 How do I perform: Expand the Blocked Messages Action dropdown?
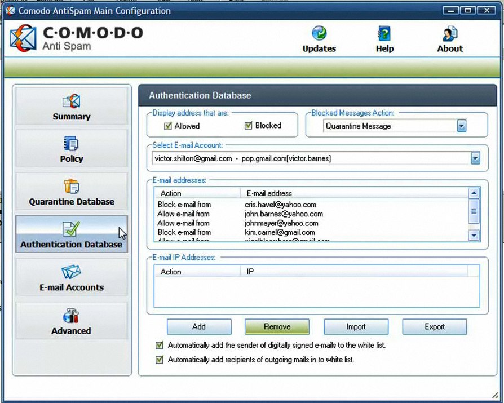point(462,126)
